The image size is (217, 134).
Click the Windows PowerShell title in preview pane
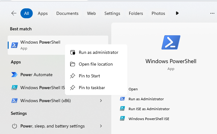point(171,61)
